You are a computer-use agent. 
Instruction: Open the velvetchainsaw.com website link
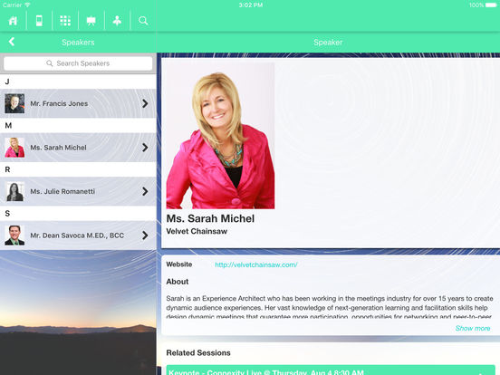coord(256,264)
